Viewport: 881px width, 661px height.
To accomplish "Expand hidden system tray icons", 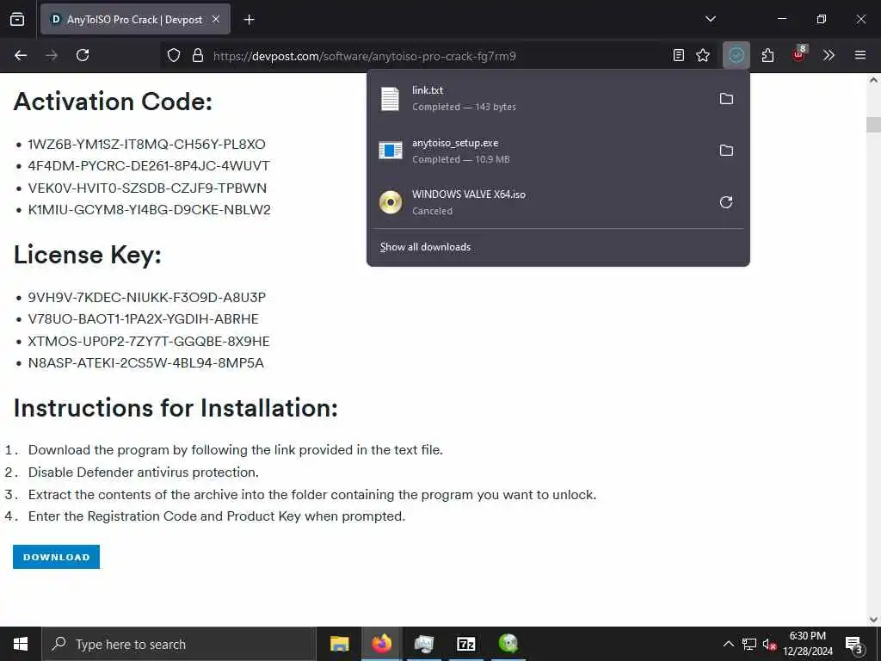I will (x=728, y=644).
